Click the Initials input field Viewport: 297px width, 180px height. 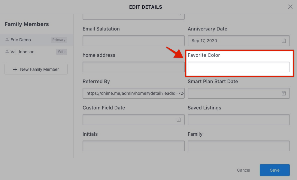pyautogui.click(x=134, y=146)
